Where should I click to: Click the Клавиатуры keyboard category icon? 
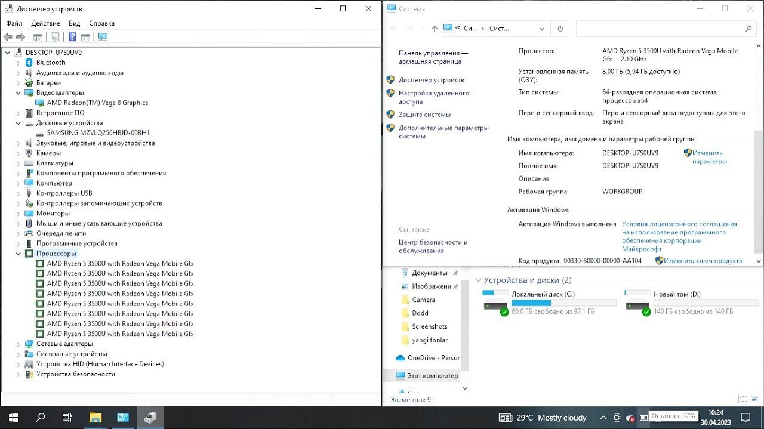29,163
